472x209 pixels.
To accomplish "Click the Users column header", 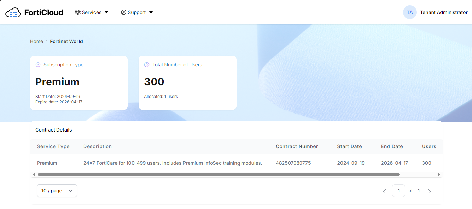I will pos(429,146).
